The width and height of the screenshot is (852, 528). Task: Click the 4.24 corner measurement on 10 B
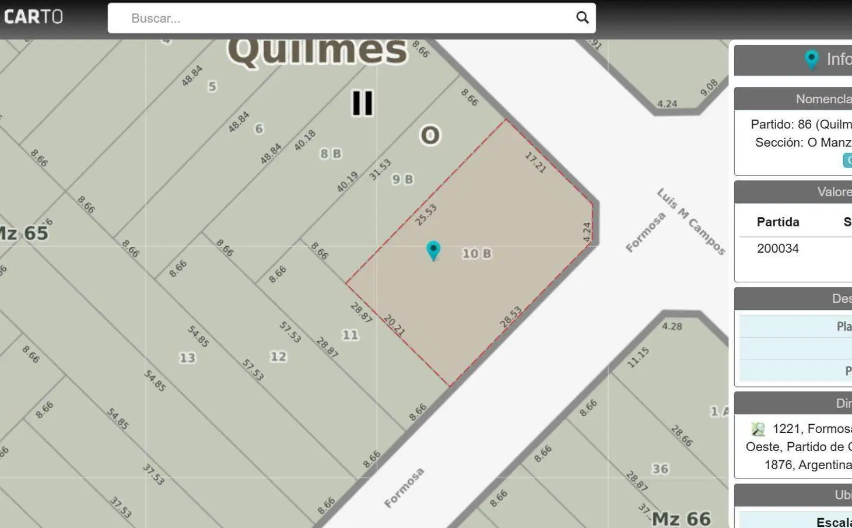click(587, 232)
